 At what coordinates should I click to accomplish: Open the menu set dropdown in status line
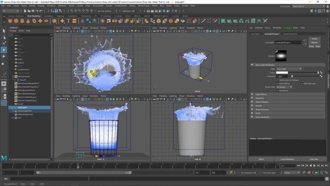(10, 11)
